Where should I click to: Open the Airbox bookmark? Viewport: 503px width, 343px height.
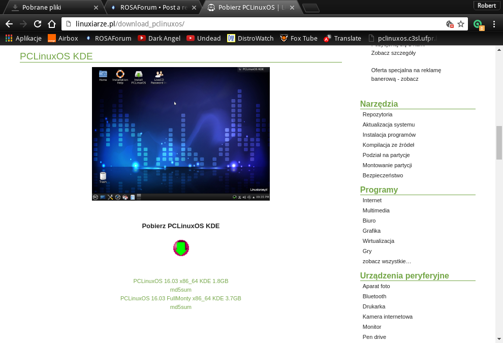point(63,39)
